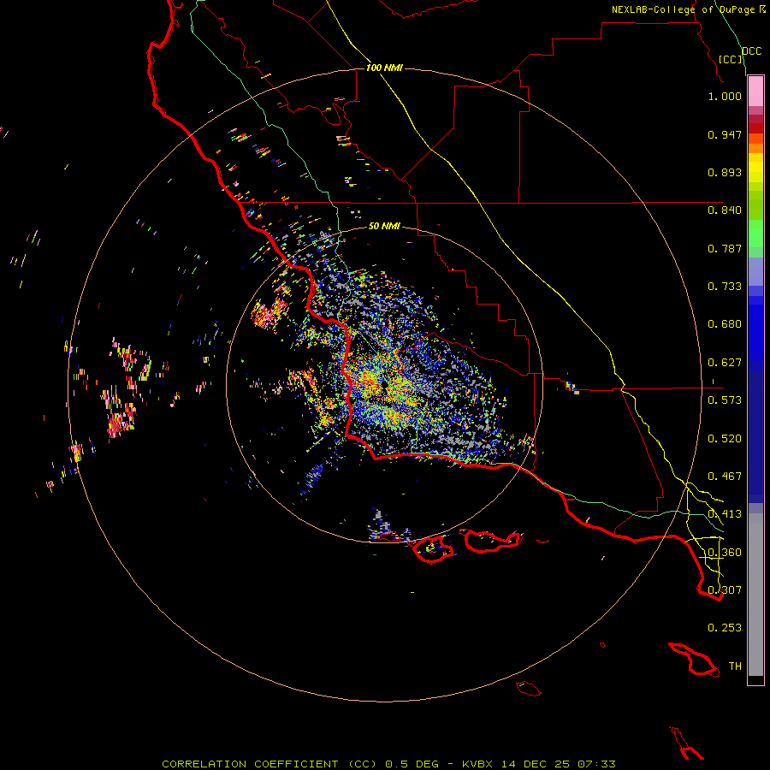The image size is (770, 770).
Task: Click the 0.467 legend value
Action: 725,477
